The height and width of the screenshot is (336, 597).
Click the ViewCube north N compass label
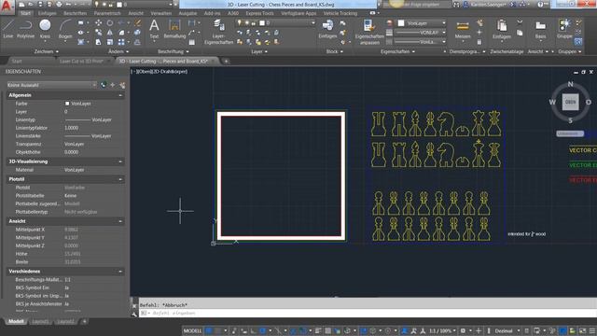[570, 84]
